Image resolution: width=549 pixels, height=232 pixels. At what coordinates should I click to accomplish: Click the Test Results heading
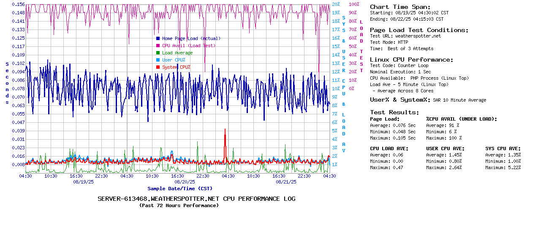point(394,112)
